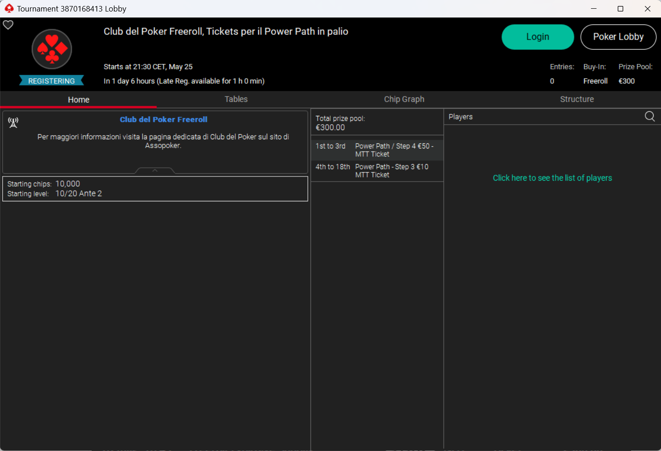661x451 pixels.
Task: Collapse the tournament info panel arrow
Action: tap(155, 171)
